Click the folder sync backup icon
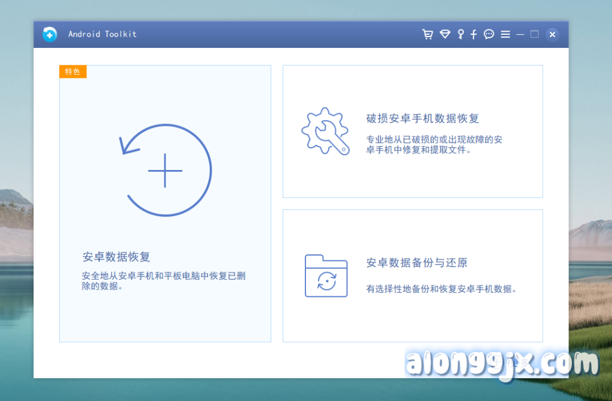This screenshot has width=612, height=401. pos(326,276)
